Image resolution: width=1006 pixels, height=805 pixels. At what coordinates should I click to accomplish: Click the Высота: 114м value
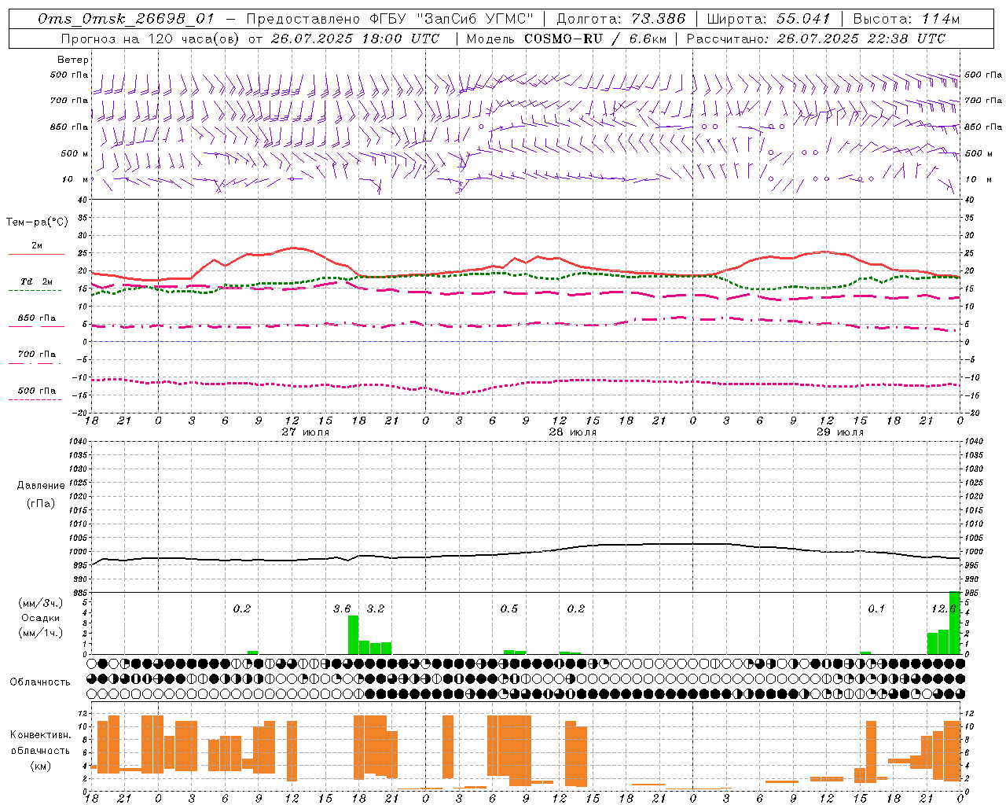[906, 19]
